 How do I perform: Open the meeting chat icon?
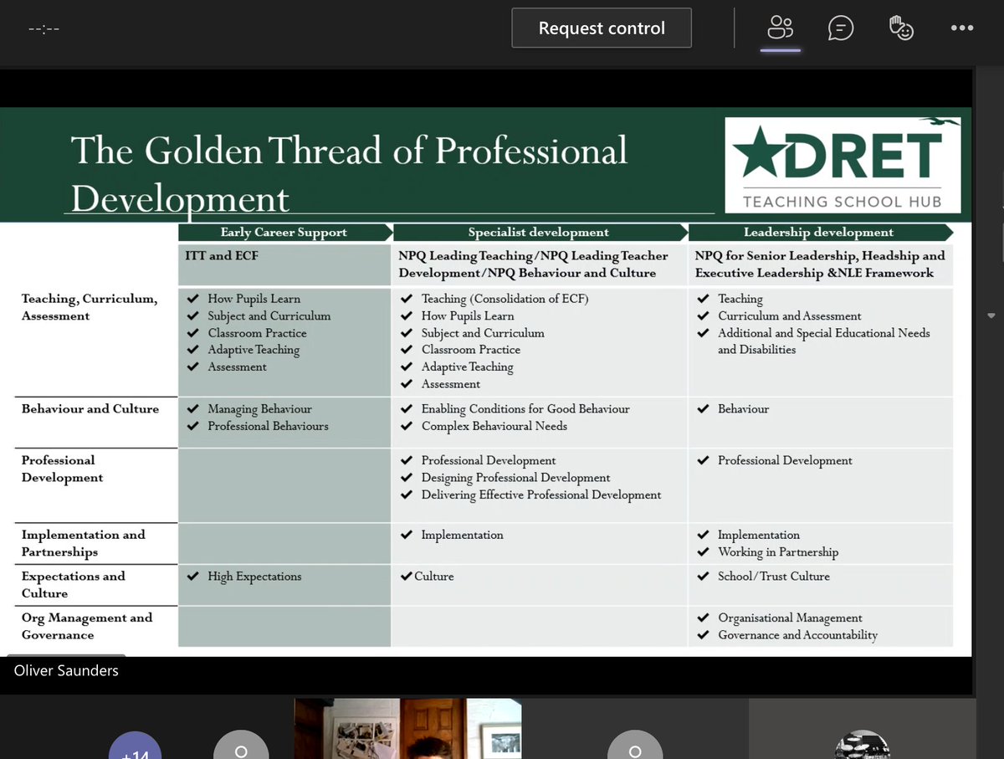[x=840, y=28]
